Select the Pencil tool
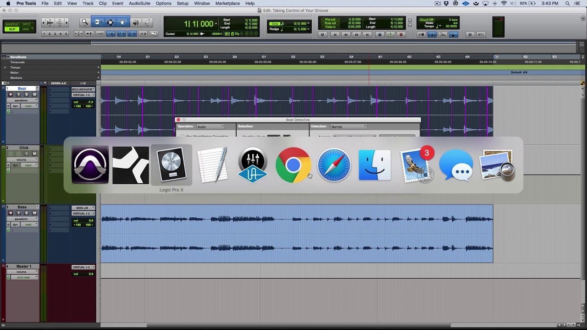The height and width of the screenshot is (330, 587). click(148, 22)
